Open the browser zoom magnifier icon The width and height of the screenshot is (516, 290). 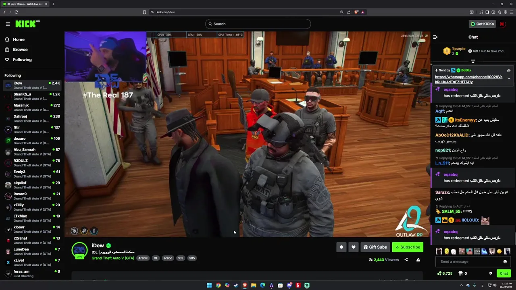click(x=342, y=12)
